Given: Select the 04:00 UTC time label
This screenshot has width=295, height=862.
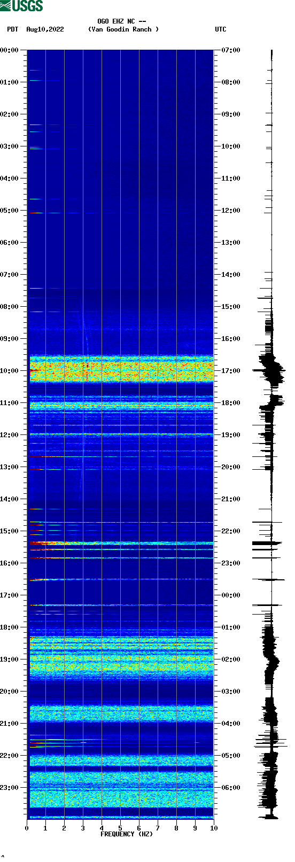Looking at the screenshot, I should 231,724.
